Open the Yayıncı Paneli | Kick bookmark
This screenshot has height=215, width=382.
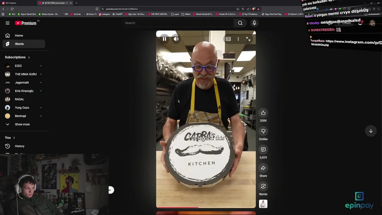(27, 14)
